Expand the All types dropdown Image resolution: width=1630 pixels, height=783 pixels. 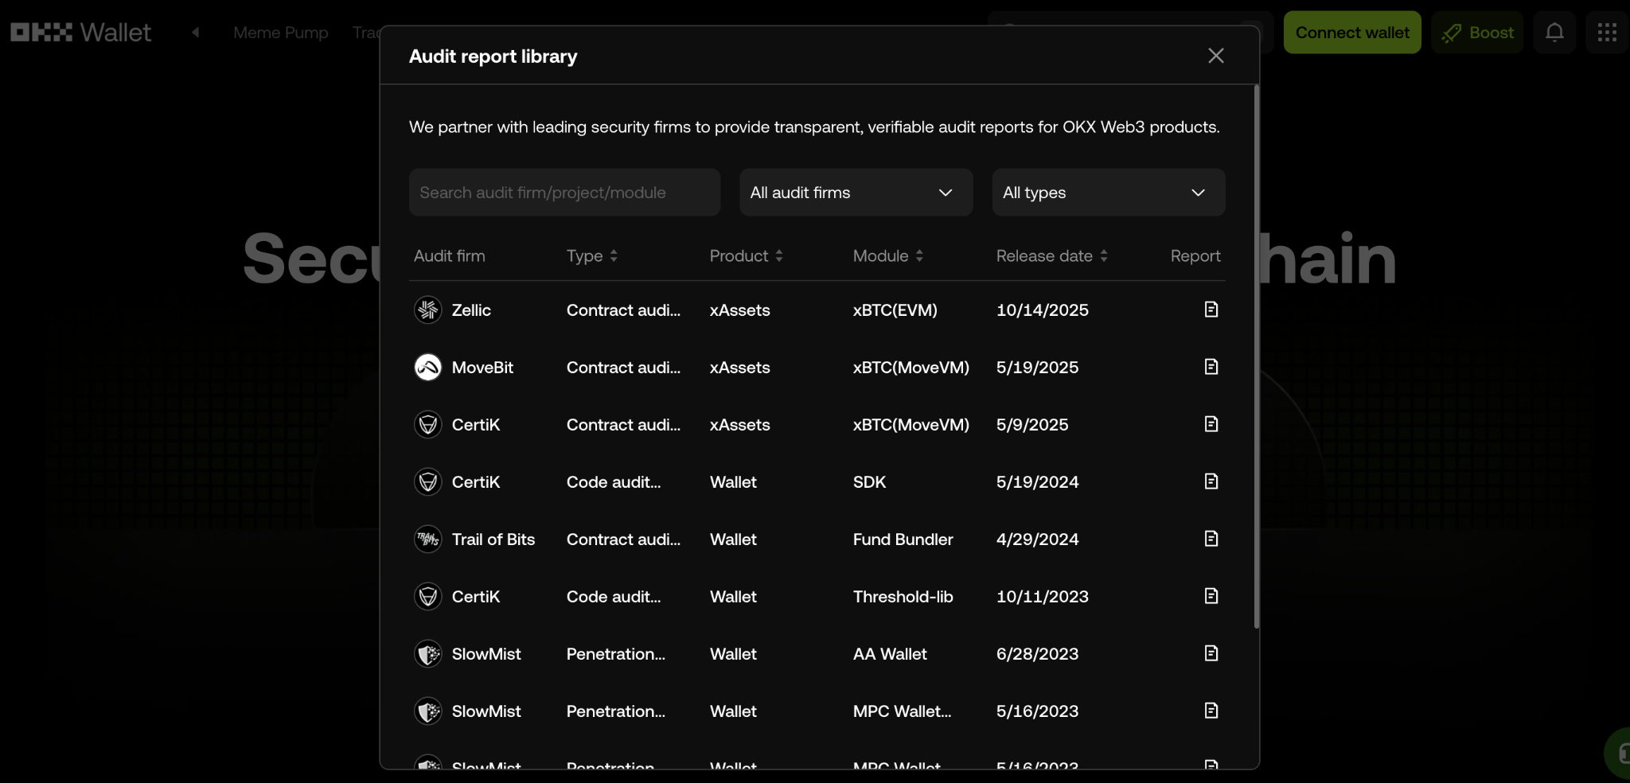tap(1108, 193)
